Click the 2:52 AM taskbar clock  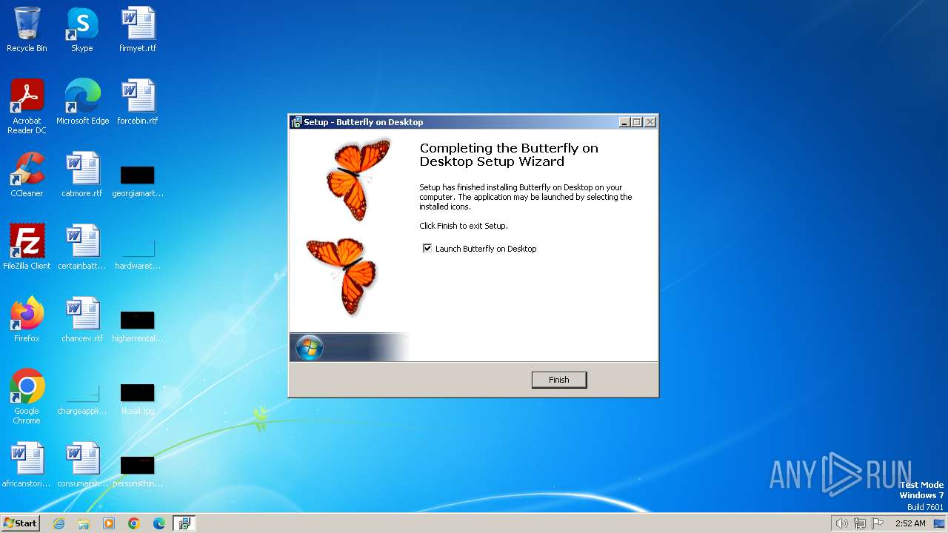[910, 523]
